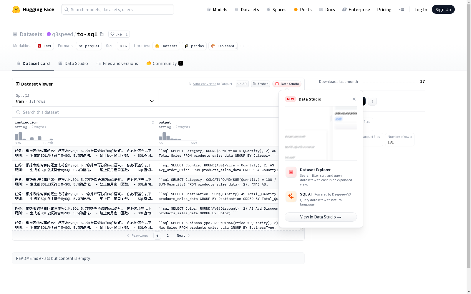Click the Dataset Explorer title
This screenshot has height=294, width=471.
[x=315, y=170]
